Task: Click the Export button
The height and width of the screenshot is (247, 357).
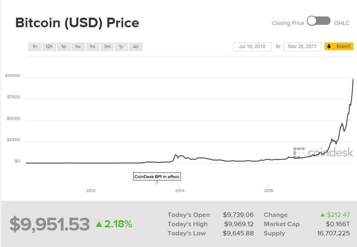Action: click(343, 47)
